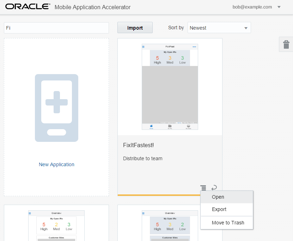
Task: Open the Sort by Newest dropdown
Action: point(219,28)
